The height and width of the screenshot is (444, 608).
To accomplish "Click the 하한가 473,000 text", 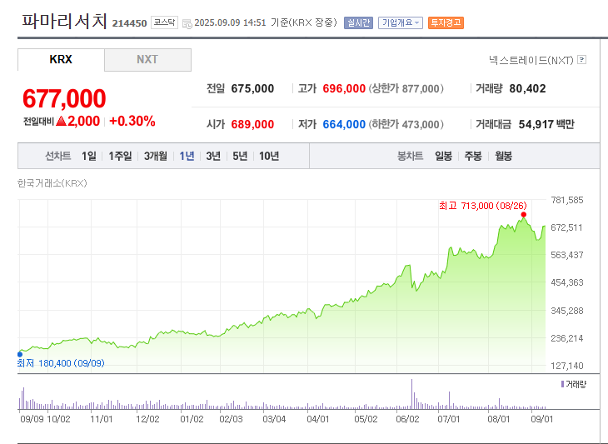I will [x=406, y=124].
